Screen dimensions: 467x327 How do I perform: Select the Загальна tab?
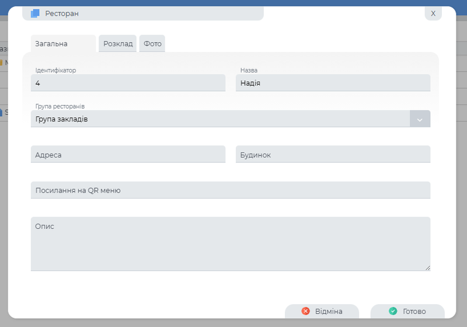(x=51, y=44)
